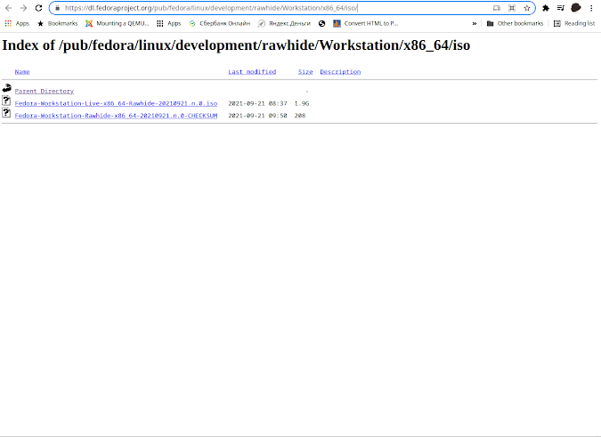Open the Other bookmarks folder

point(516,23)
